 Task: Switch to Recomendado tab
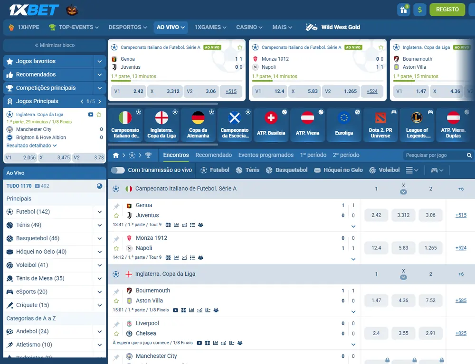click(214, 155)
